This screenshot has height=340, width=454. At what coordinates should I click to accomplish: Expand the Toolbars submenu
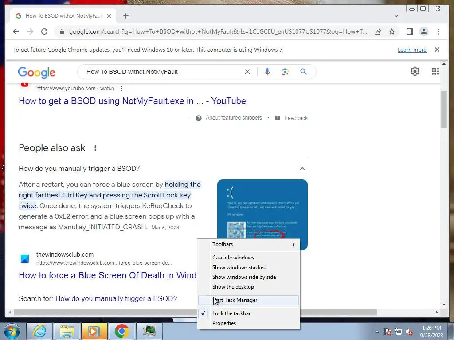click(x=248, y=244)
